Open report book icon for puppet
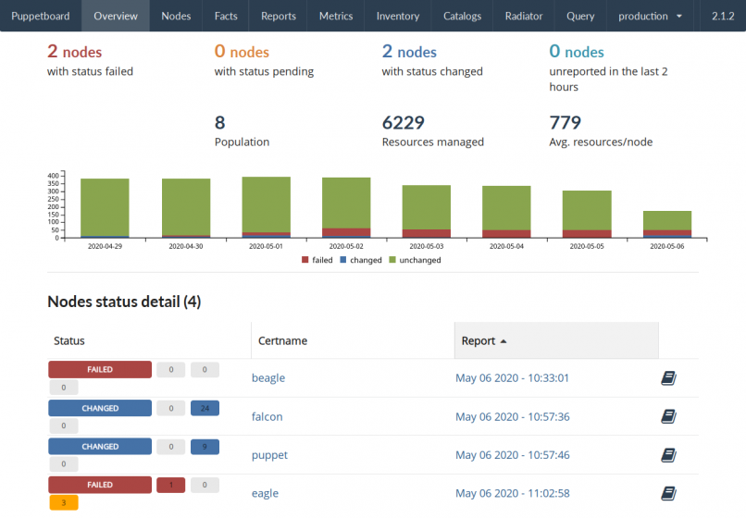 669,455
